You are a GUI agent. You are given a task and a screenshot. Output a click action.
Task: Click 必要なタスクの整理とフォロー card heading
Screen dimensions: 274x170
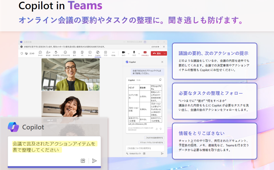[x=211, y=93]
